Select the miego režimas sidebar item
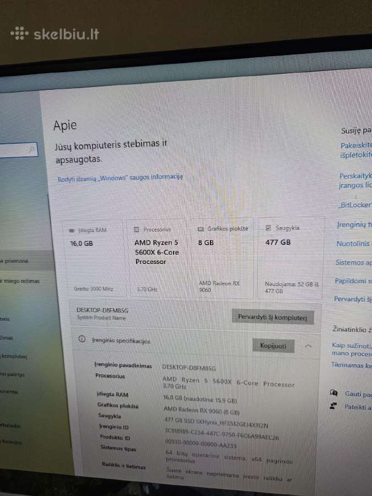372x496 pixels. click(x=21, y=281)
